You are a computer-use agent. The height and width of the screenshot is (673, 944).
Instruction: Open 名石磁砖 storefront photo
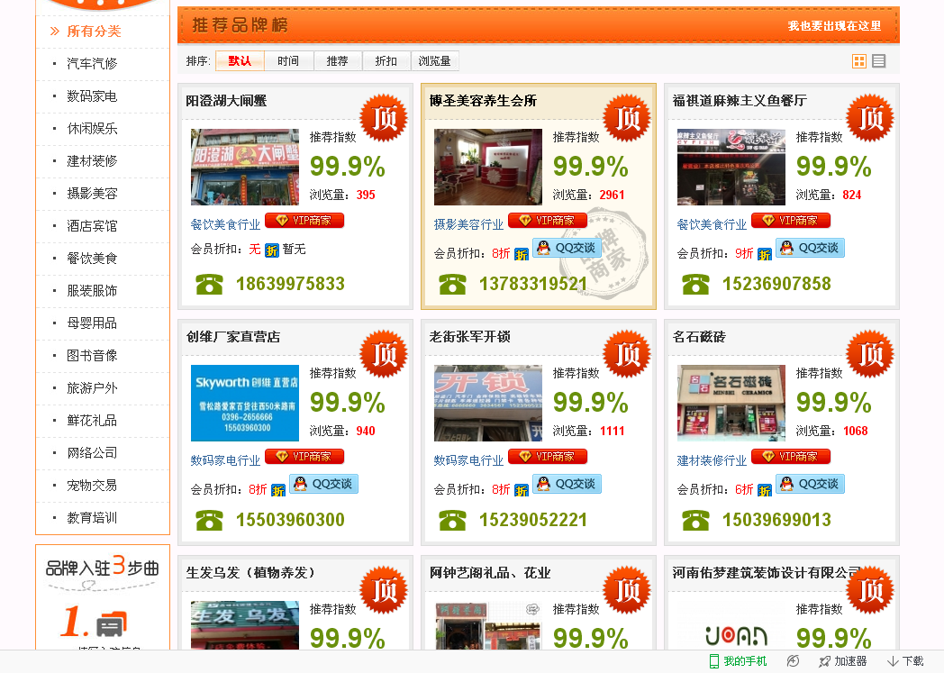(731, 404)
